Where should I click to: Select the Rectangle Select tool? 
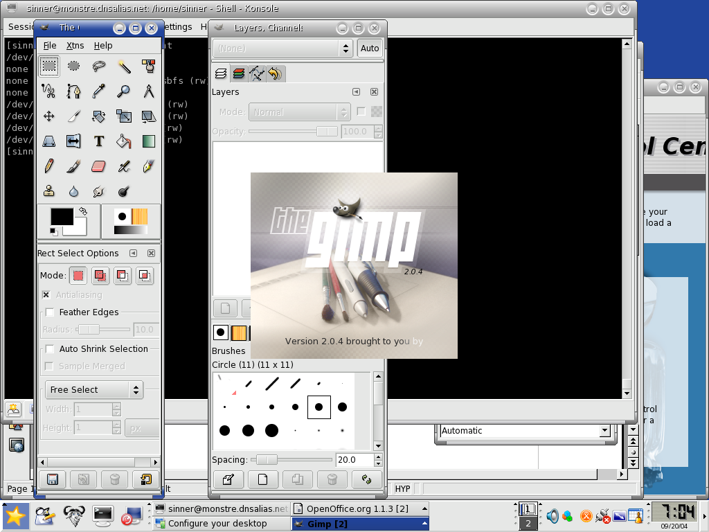[x=49, y=66]
